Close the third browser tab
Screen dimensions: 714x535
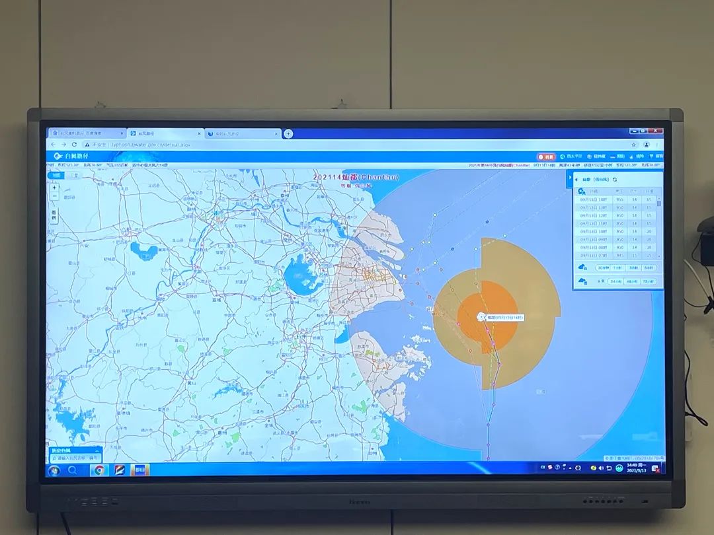pyautogui.click(x=276, y=133)
